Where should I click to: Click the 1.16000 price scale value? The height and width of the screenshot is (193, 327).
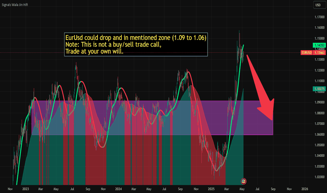pos(320,28)
